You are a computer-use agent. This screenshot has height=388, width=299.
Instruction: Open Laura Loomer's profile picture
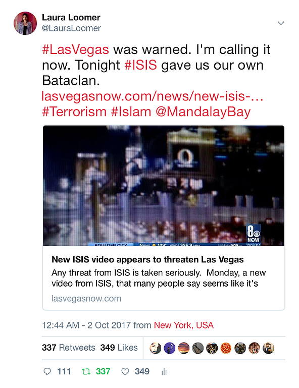[25, 23]
